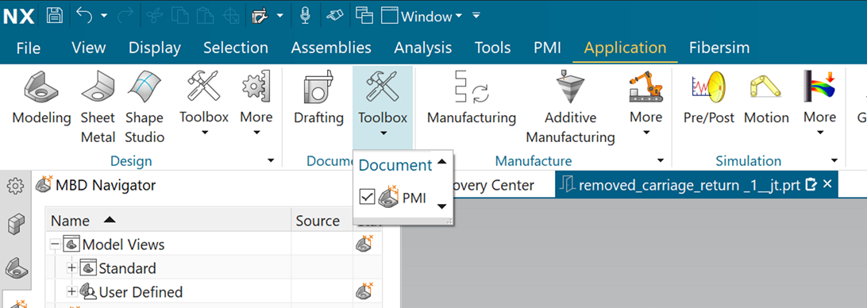Switch to the Assemblies ribbon tab
Image resolution: width=867 pixels, height=308 pixels.
[x=331, y=48]
